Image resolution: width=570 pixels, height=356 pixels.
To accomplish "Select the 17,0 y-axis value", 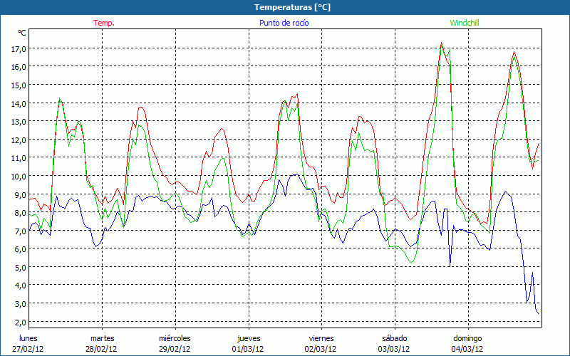I will [x=19, y=48].
